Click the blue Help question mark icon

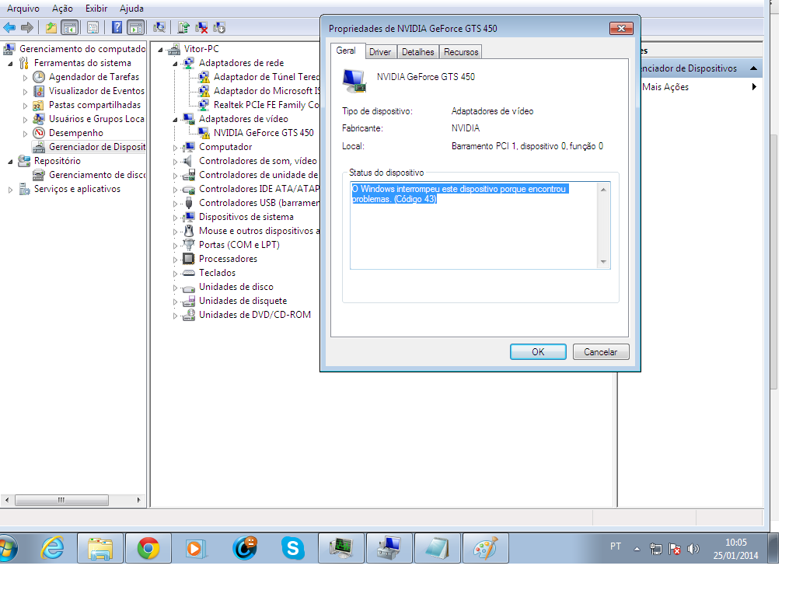(117, 27)
